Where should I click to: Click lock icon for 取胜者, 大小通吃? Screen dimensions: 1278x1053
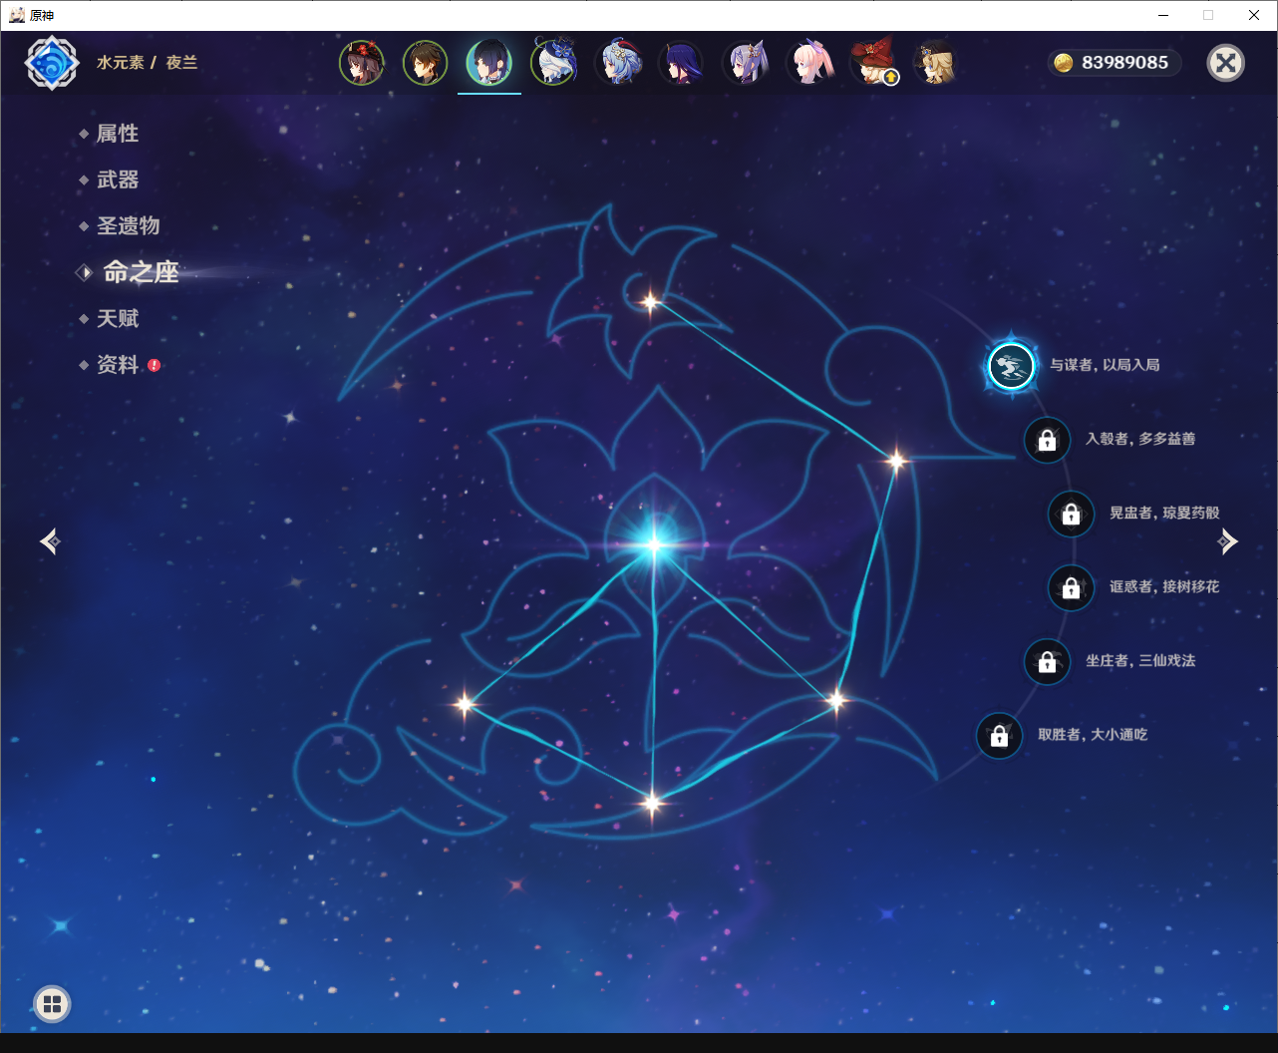999,736
